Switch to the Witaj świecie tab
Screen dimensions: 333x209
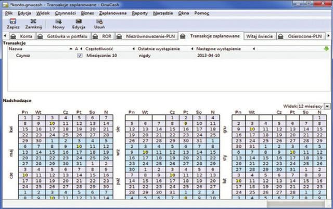tap(259, 36)
